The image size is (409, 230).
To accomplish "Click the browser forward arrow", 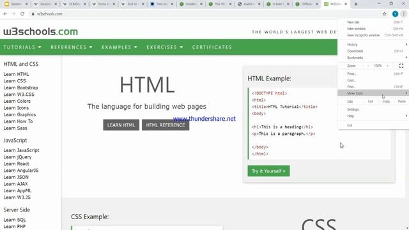I will [14, 14].
